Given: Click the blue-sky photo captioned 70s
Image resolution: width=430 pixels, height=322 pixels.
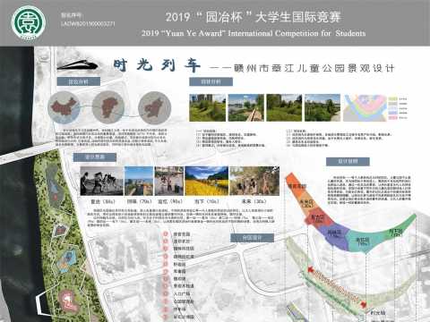Looking at the screenshot, I should pos(139,181).
